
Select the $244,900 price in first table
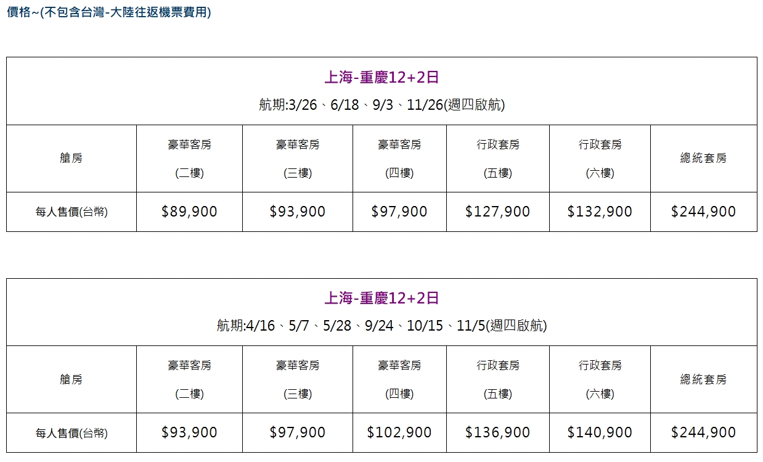703,212
